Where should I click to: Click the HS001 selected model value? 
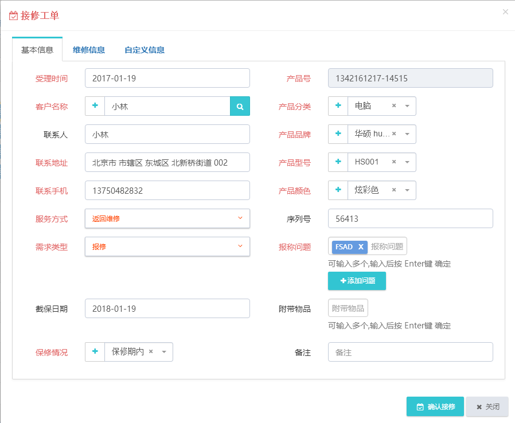pyautogui.click(x=366, y=162)
